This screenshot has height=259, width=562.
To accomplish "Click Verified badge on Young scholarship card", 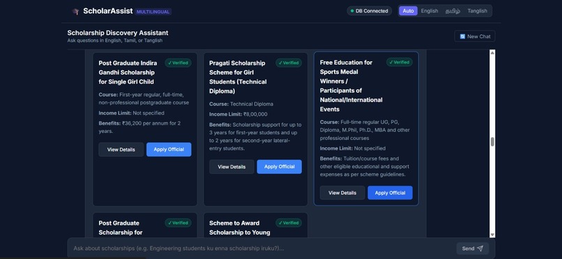I will point(289,223).
